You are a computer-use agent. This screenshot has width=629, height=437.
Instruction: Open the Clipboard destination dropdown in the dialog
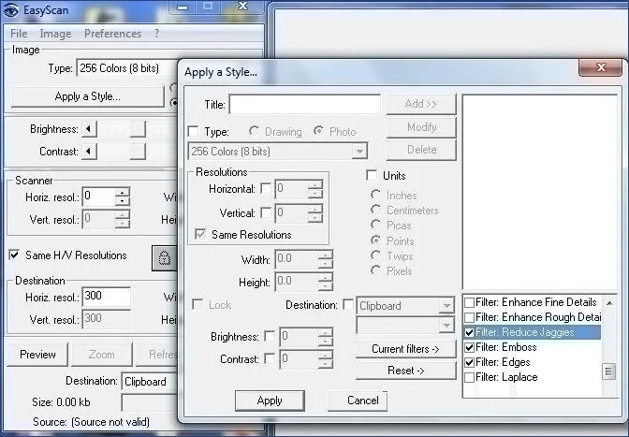coord(446,306)
